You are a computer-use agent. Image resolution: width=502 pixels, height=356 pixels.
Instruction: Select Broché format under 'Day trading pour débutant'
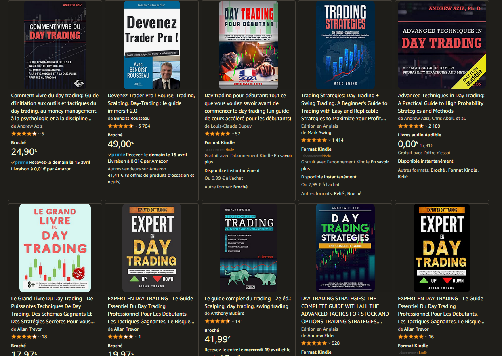pos(240,187)
